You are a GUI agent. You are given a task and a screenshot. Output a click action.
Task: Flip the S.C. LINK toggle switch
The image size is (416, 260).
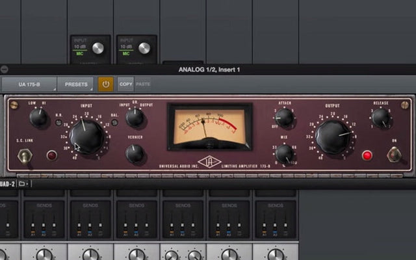point(25,156)
